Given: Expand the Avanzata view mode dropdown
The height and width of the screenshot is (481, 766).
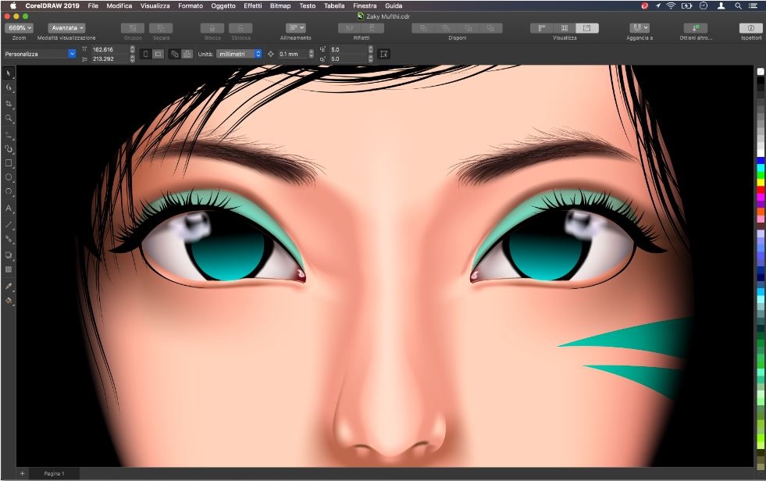Looking at the screenshot, I should pos(68,28).
